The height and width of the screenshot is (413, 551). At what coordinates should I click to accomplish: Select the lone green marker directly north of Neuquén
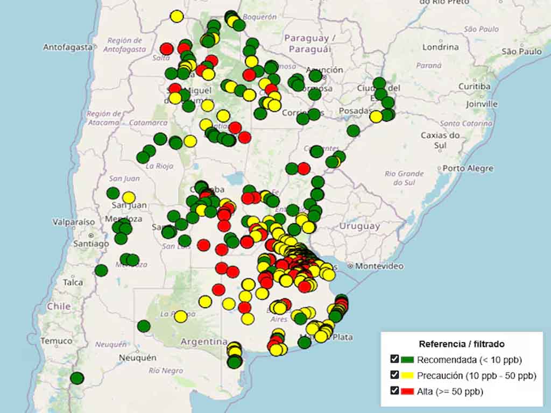coord(144,326)
